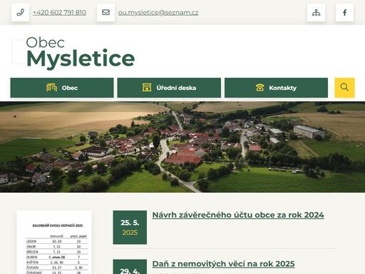Call the phone number +420 602 791 810

[x=59, y=12]
